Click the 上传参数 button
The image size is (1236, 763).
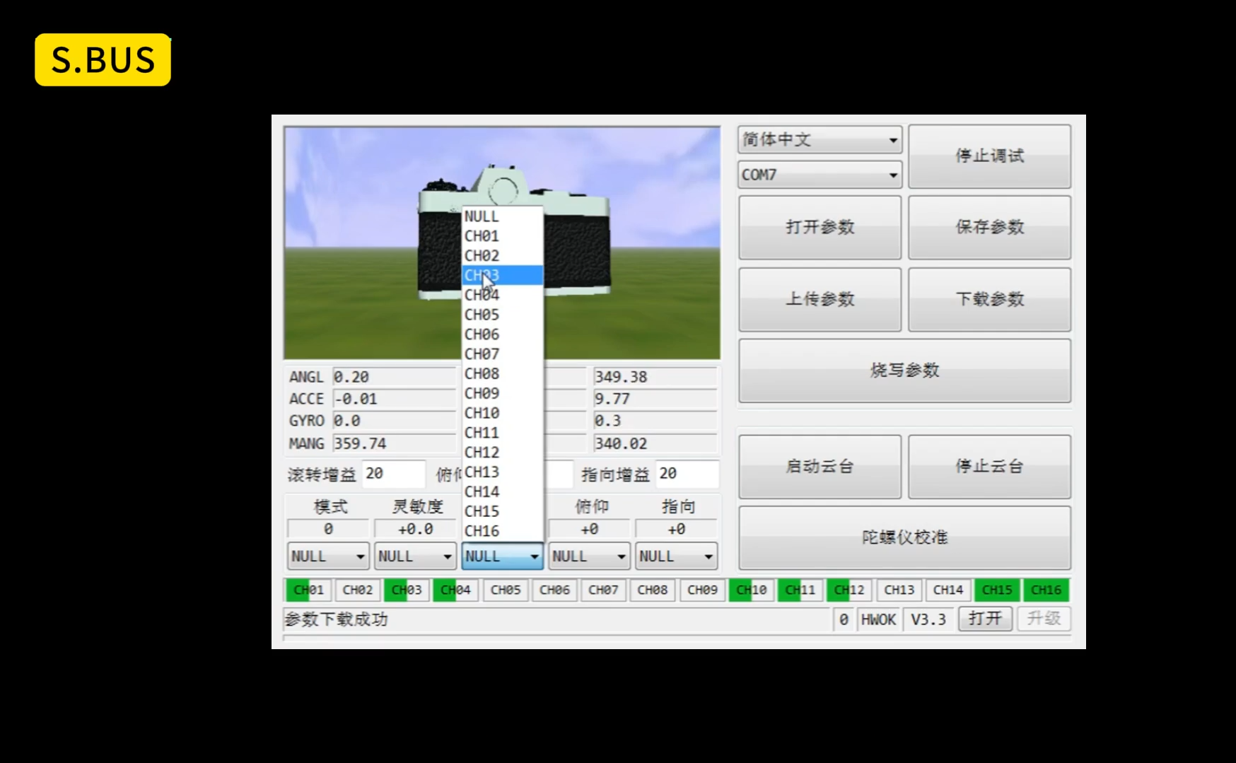(820, 300)
